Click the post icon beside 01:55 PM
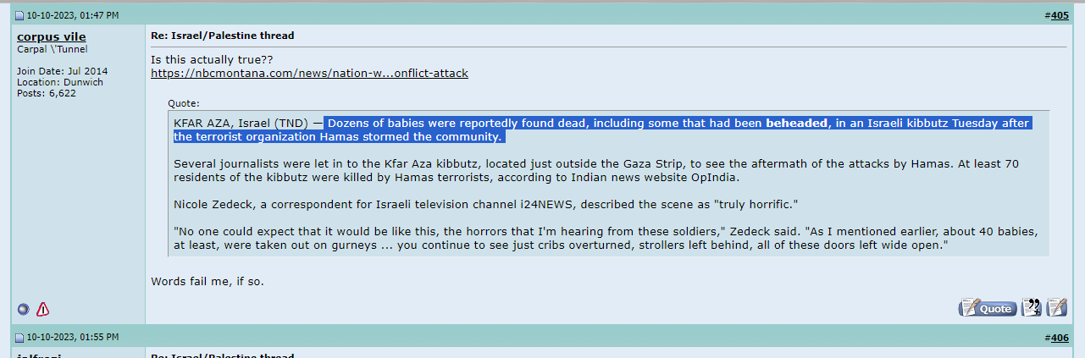The image size is (1085, 358). [20, 338]
